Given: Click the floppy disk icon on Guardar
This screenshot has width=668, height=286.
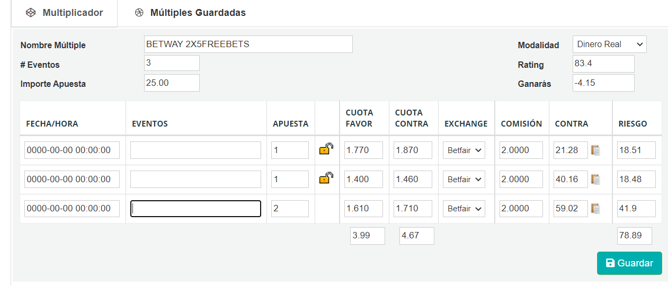Looking at the screenshot, I should (x=610, y=263).
